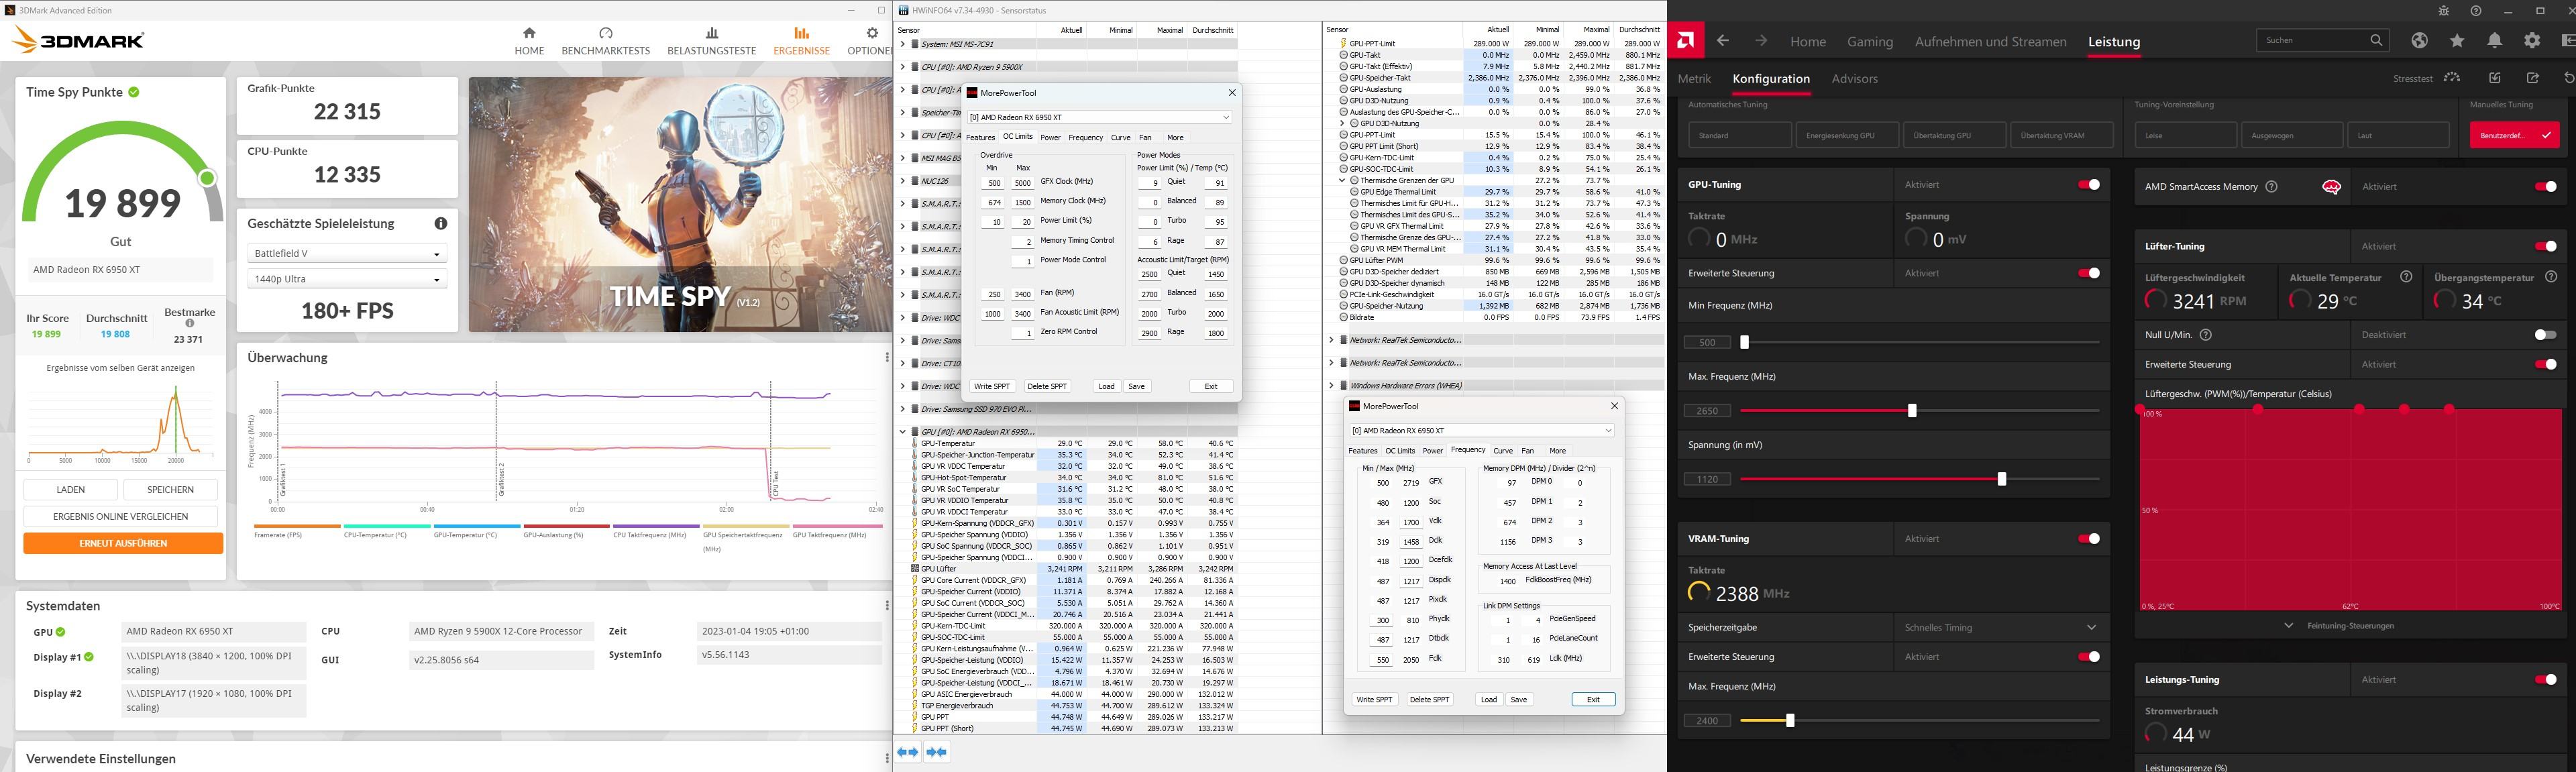
Task: Open BELASTUNGSTESTE bar chart icon in 3DMark
Action: (711, 33)
